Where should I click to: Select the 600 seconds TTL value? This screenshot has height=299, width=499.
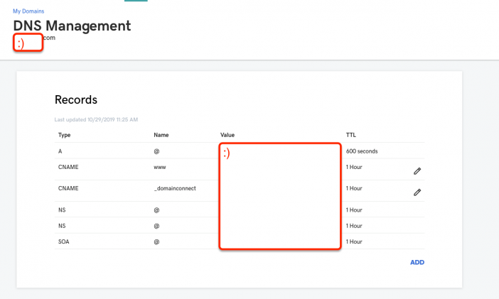pos(362,151)
